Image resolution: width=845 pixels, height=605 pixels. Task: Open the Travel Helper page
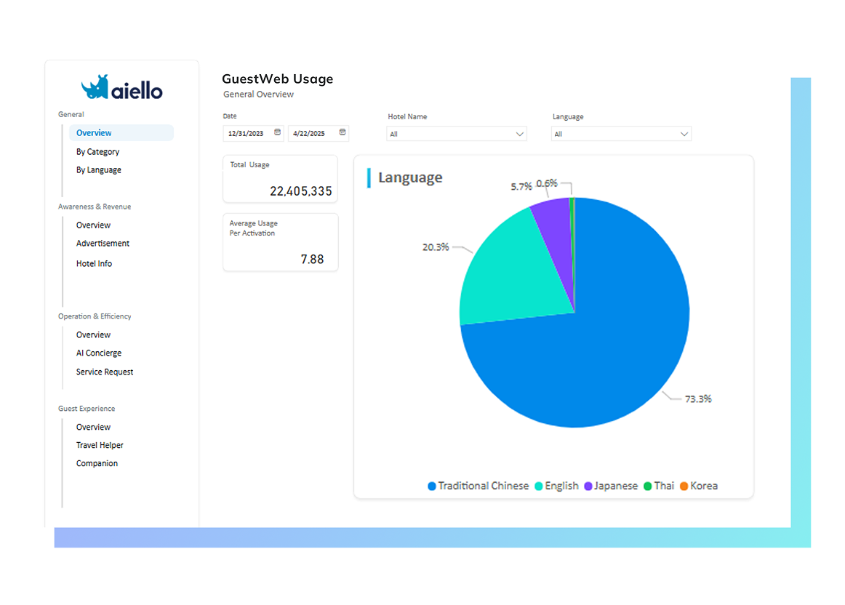coord(100,445)
